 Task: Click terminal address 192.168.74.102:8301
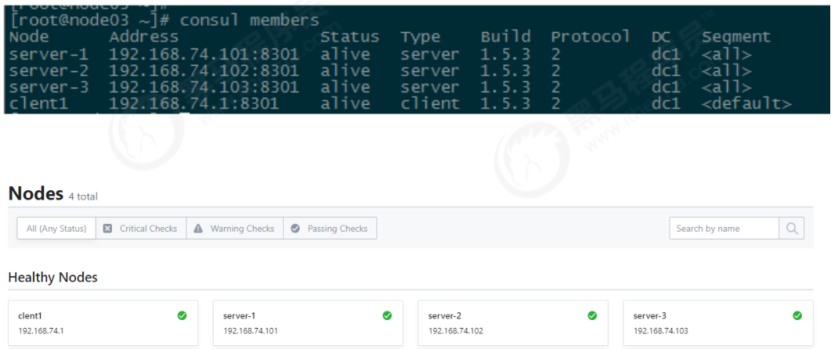click(204, 70)
